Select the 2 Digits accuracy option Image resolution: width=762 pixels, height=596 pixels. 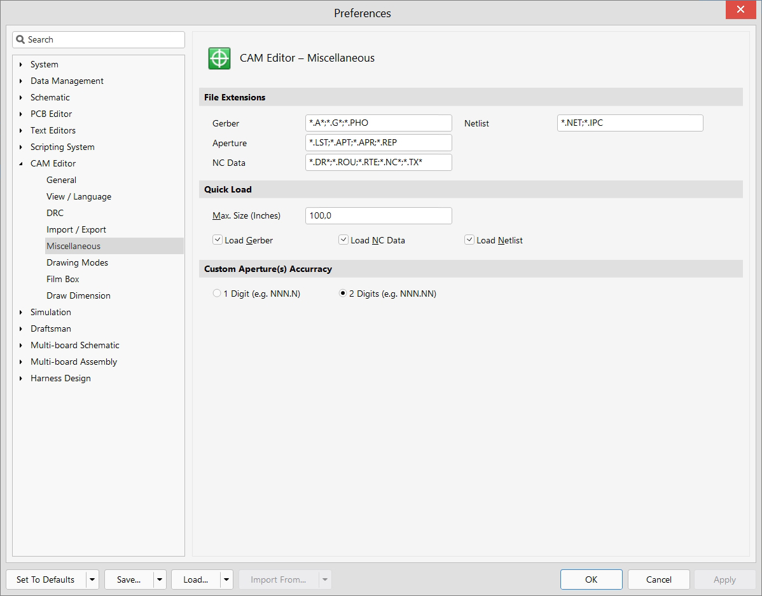(x=343, y=293)
